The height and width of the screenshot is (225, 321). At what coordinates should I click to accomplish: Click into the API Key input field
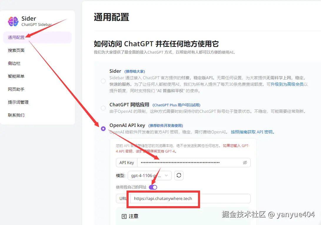pos(194,163)
